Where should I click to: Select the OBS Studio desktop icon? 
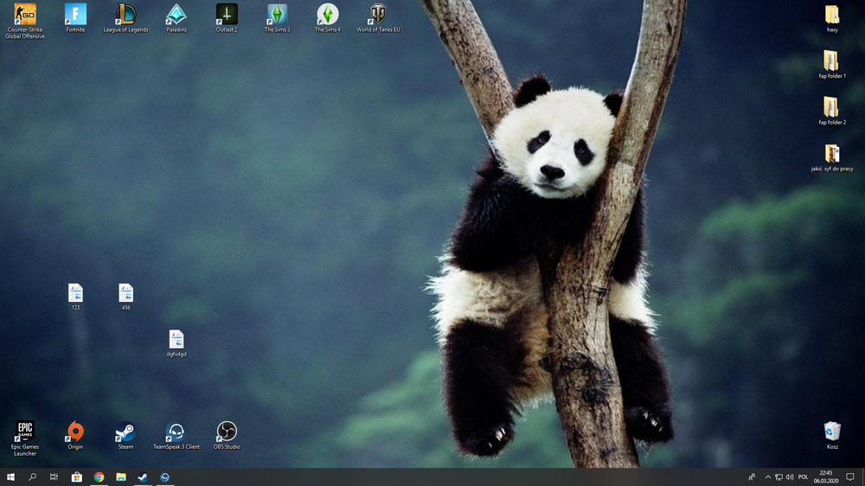pyautogui.click(x=227, y=435)
